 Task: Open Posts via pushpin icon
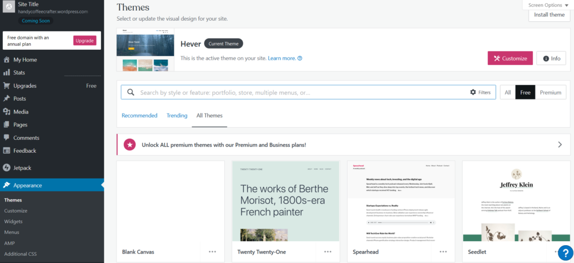pos(7,98)
